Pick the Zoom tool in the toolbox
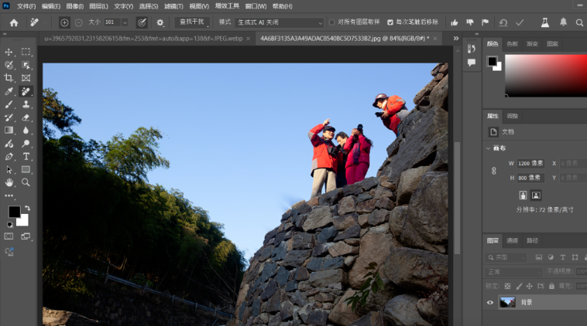Image resolution: width=587 pixels, height=326 pixels. click(26, 182)
